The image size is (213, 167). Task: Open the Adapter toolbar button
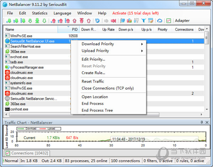tap(182, 21)
